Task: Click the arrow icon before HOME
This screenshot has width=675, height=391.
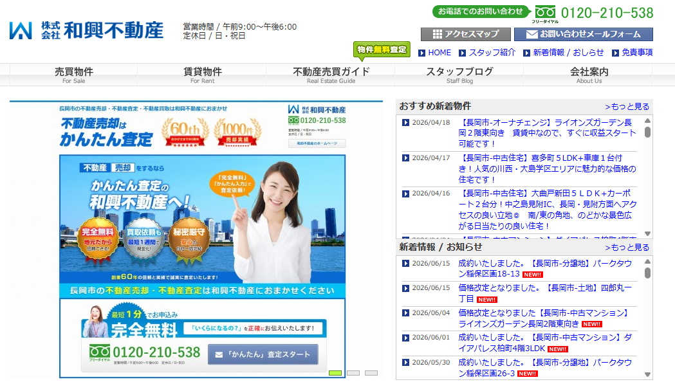Action: tap(422, 53)
